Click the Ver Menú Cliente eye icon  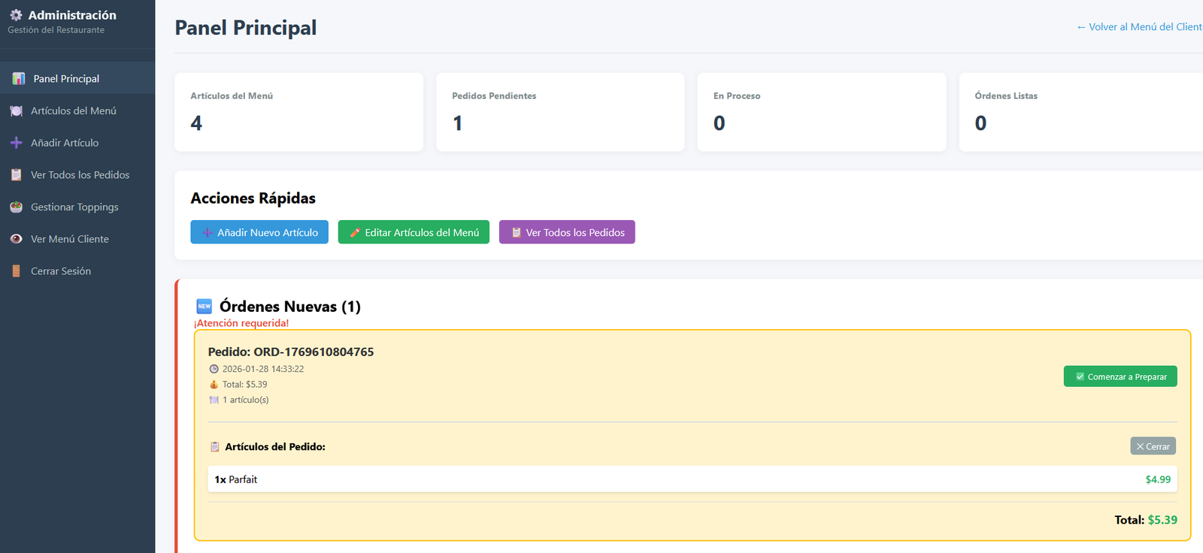(17, 239)
